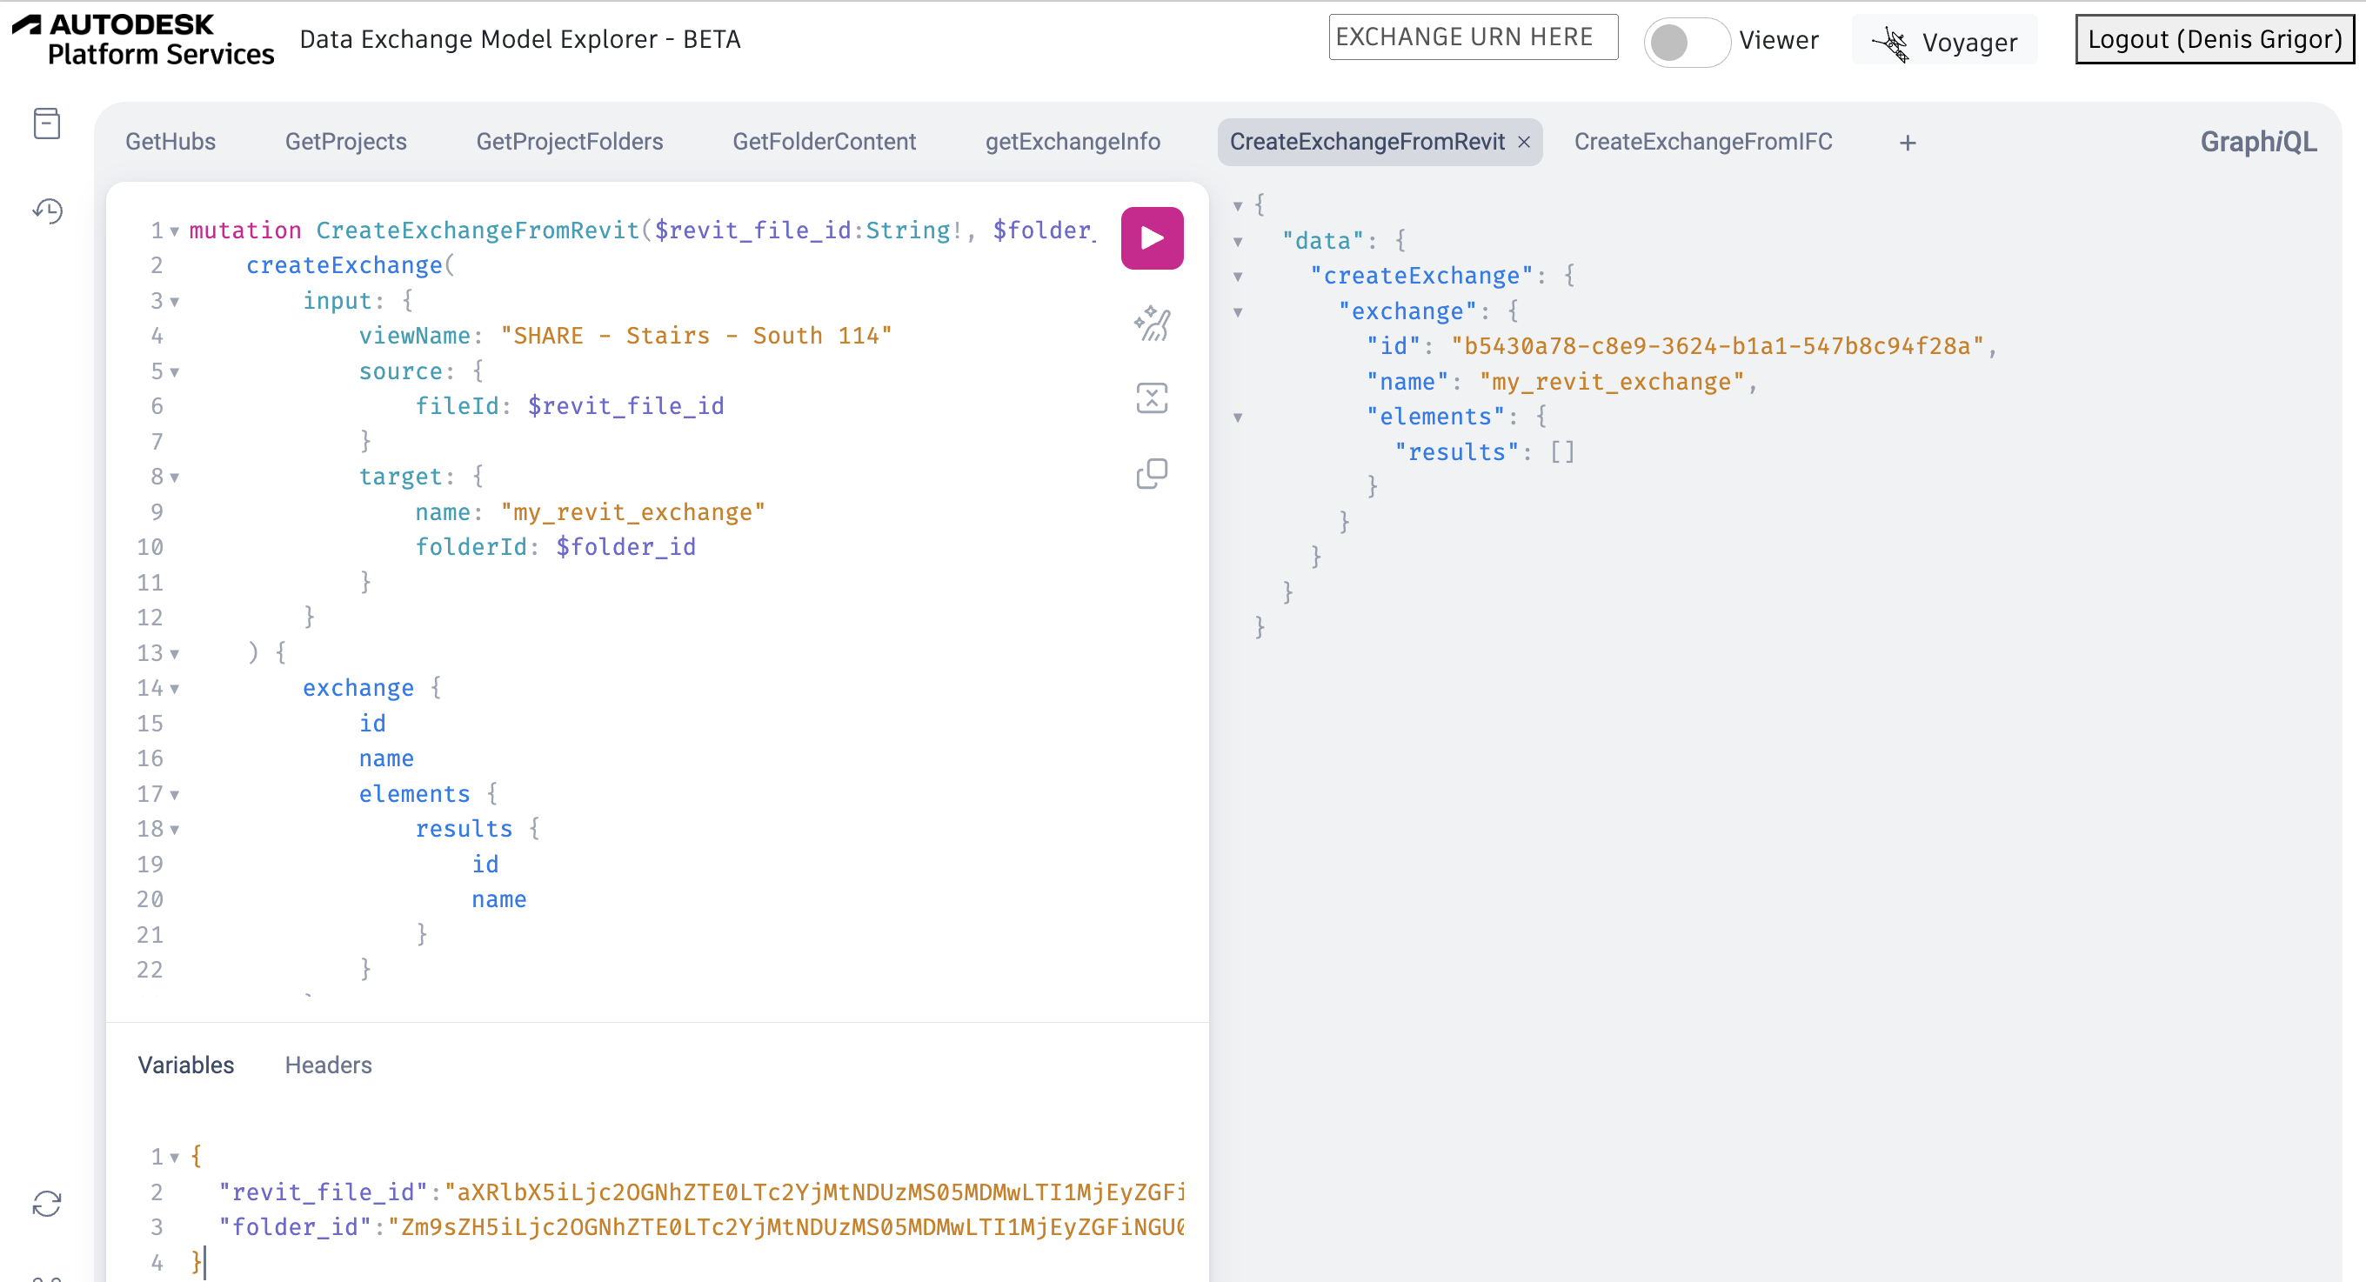Viewport: 2366px width, 1282px height.
Task: Open the GetProjectFolders tab
Action: click(x=570, y=142)
